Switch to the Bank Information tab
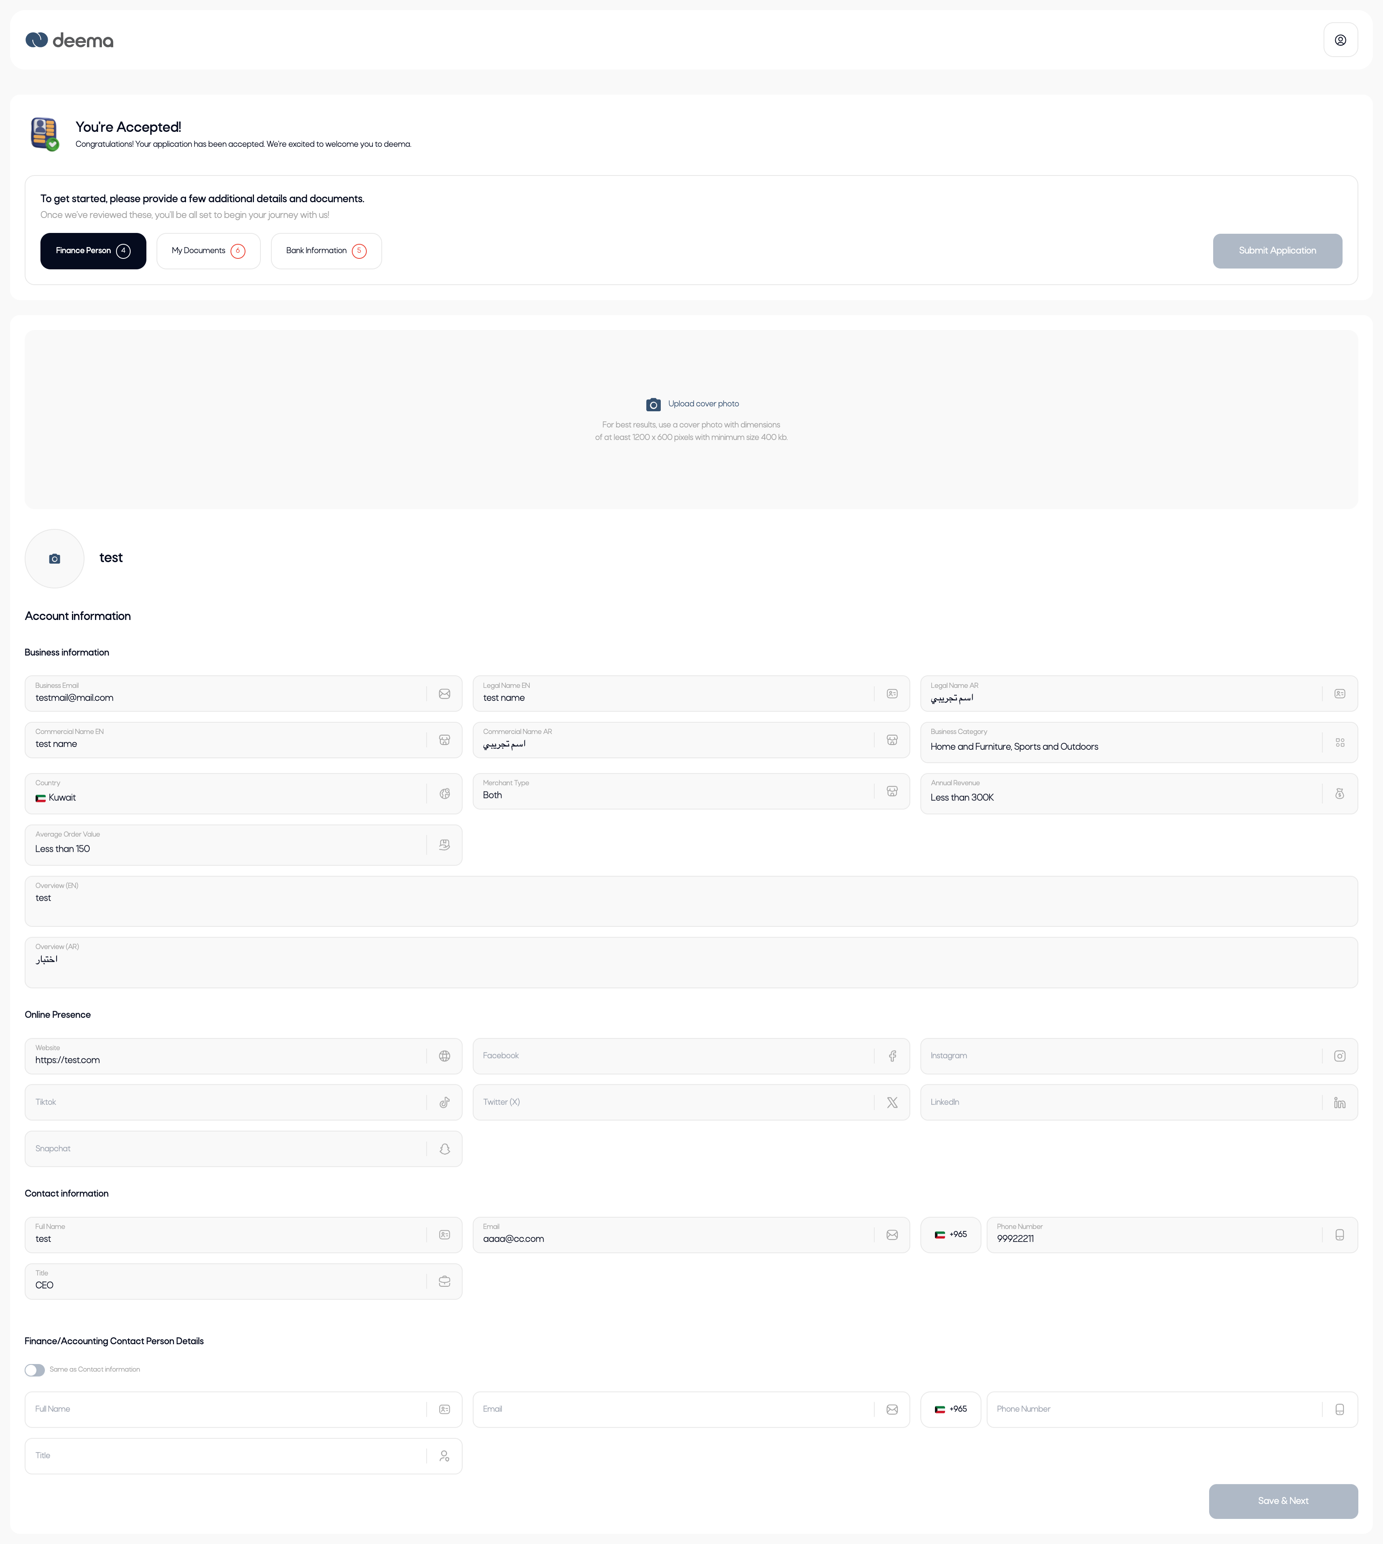 coord(326,251)
